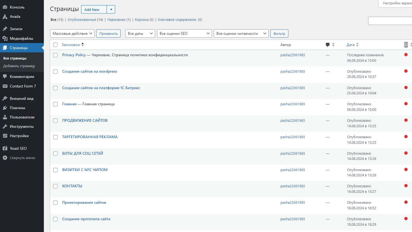
Task: Expand the Add New arrow dropdown
Action: tap(111, 9)
